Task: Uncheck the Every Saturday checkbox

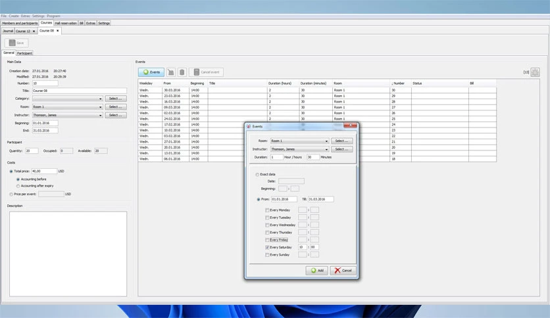Action: (x=267, y=247)
